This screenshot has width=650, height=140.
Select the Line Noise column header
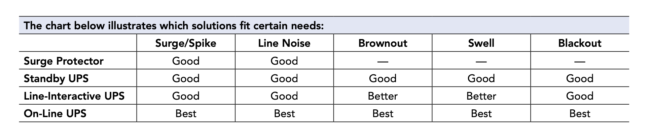(x=284, y=43)
